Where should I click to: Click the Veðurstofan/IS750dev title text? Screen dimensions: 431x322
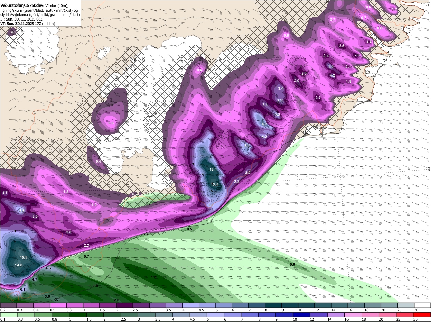22,5
